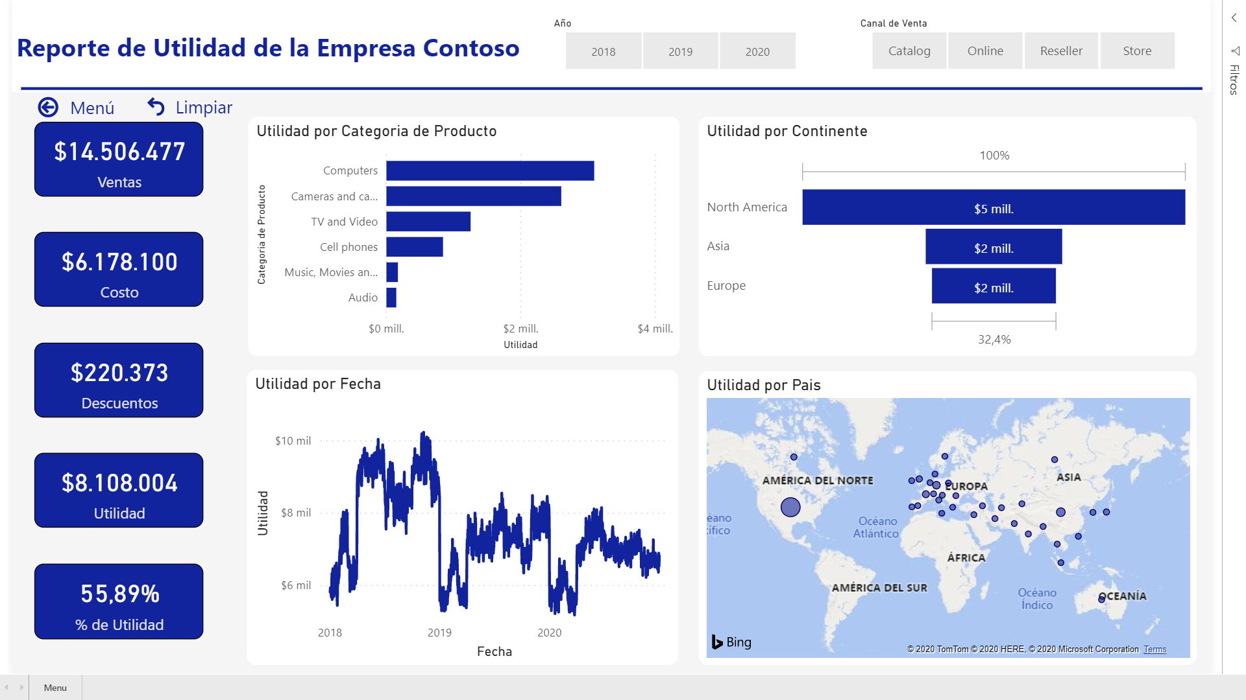The width and height of the screenshot is (1246, 700).
Task: Select Asia funnel bar
Action: click(994, 246)
